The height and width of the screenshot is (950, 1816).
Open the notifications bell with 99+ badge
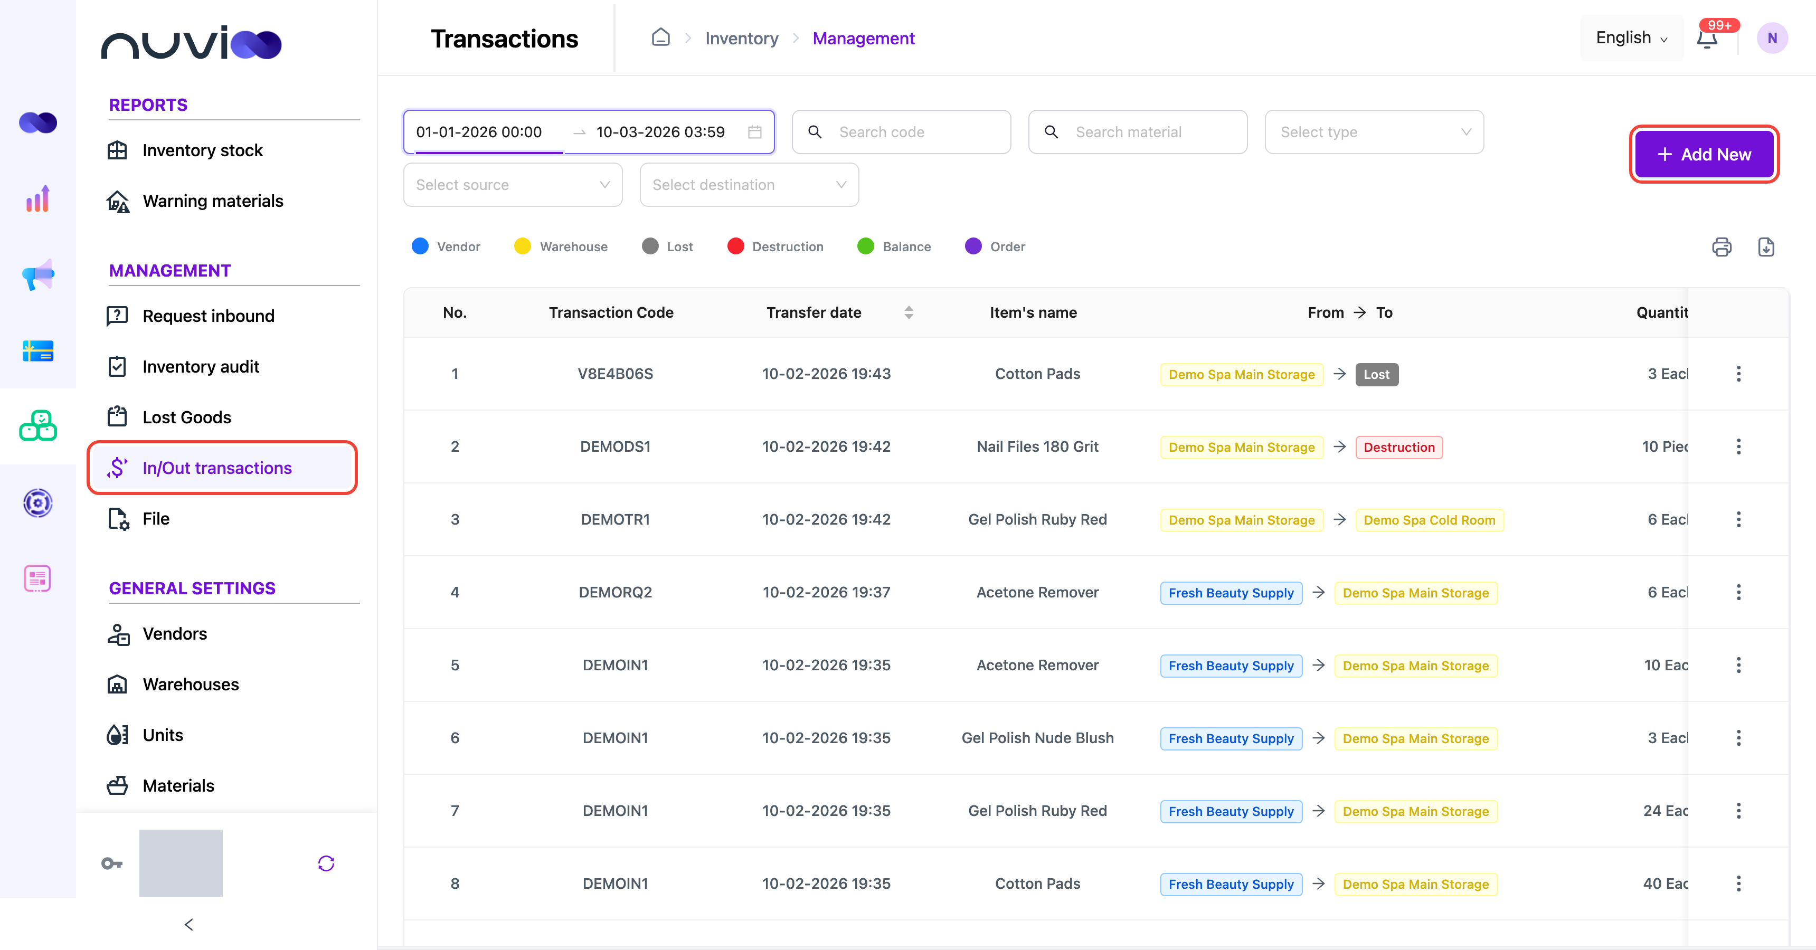coord(1707,38)
